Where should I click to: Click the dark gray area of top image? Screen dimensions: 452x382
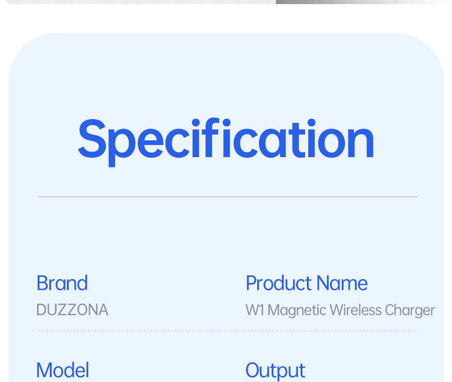[x=360, y=2]
